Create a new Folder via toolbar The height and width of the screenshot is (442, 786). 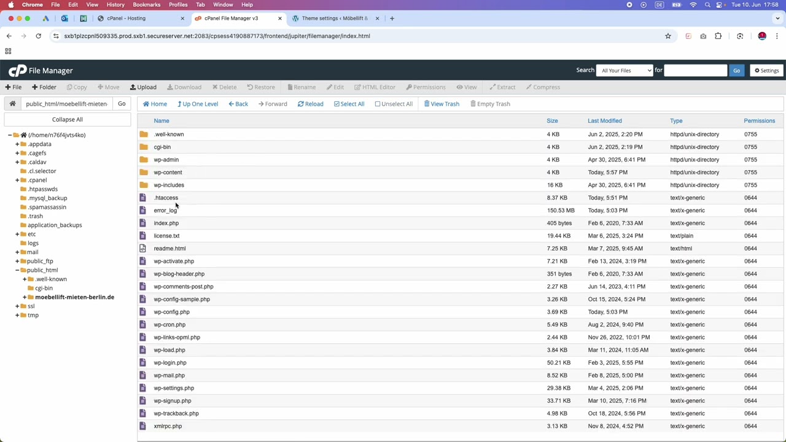[x=44, y=87]
